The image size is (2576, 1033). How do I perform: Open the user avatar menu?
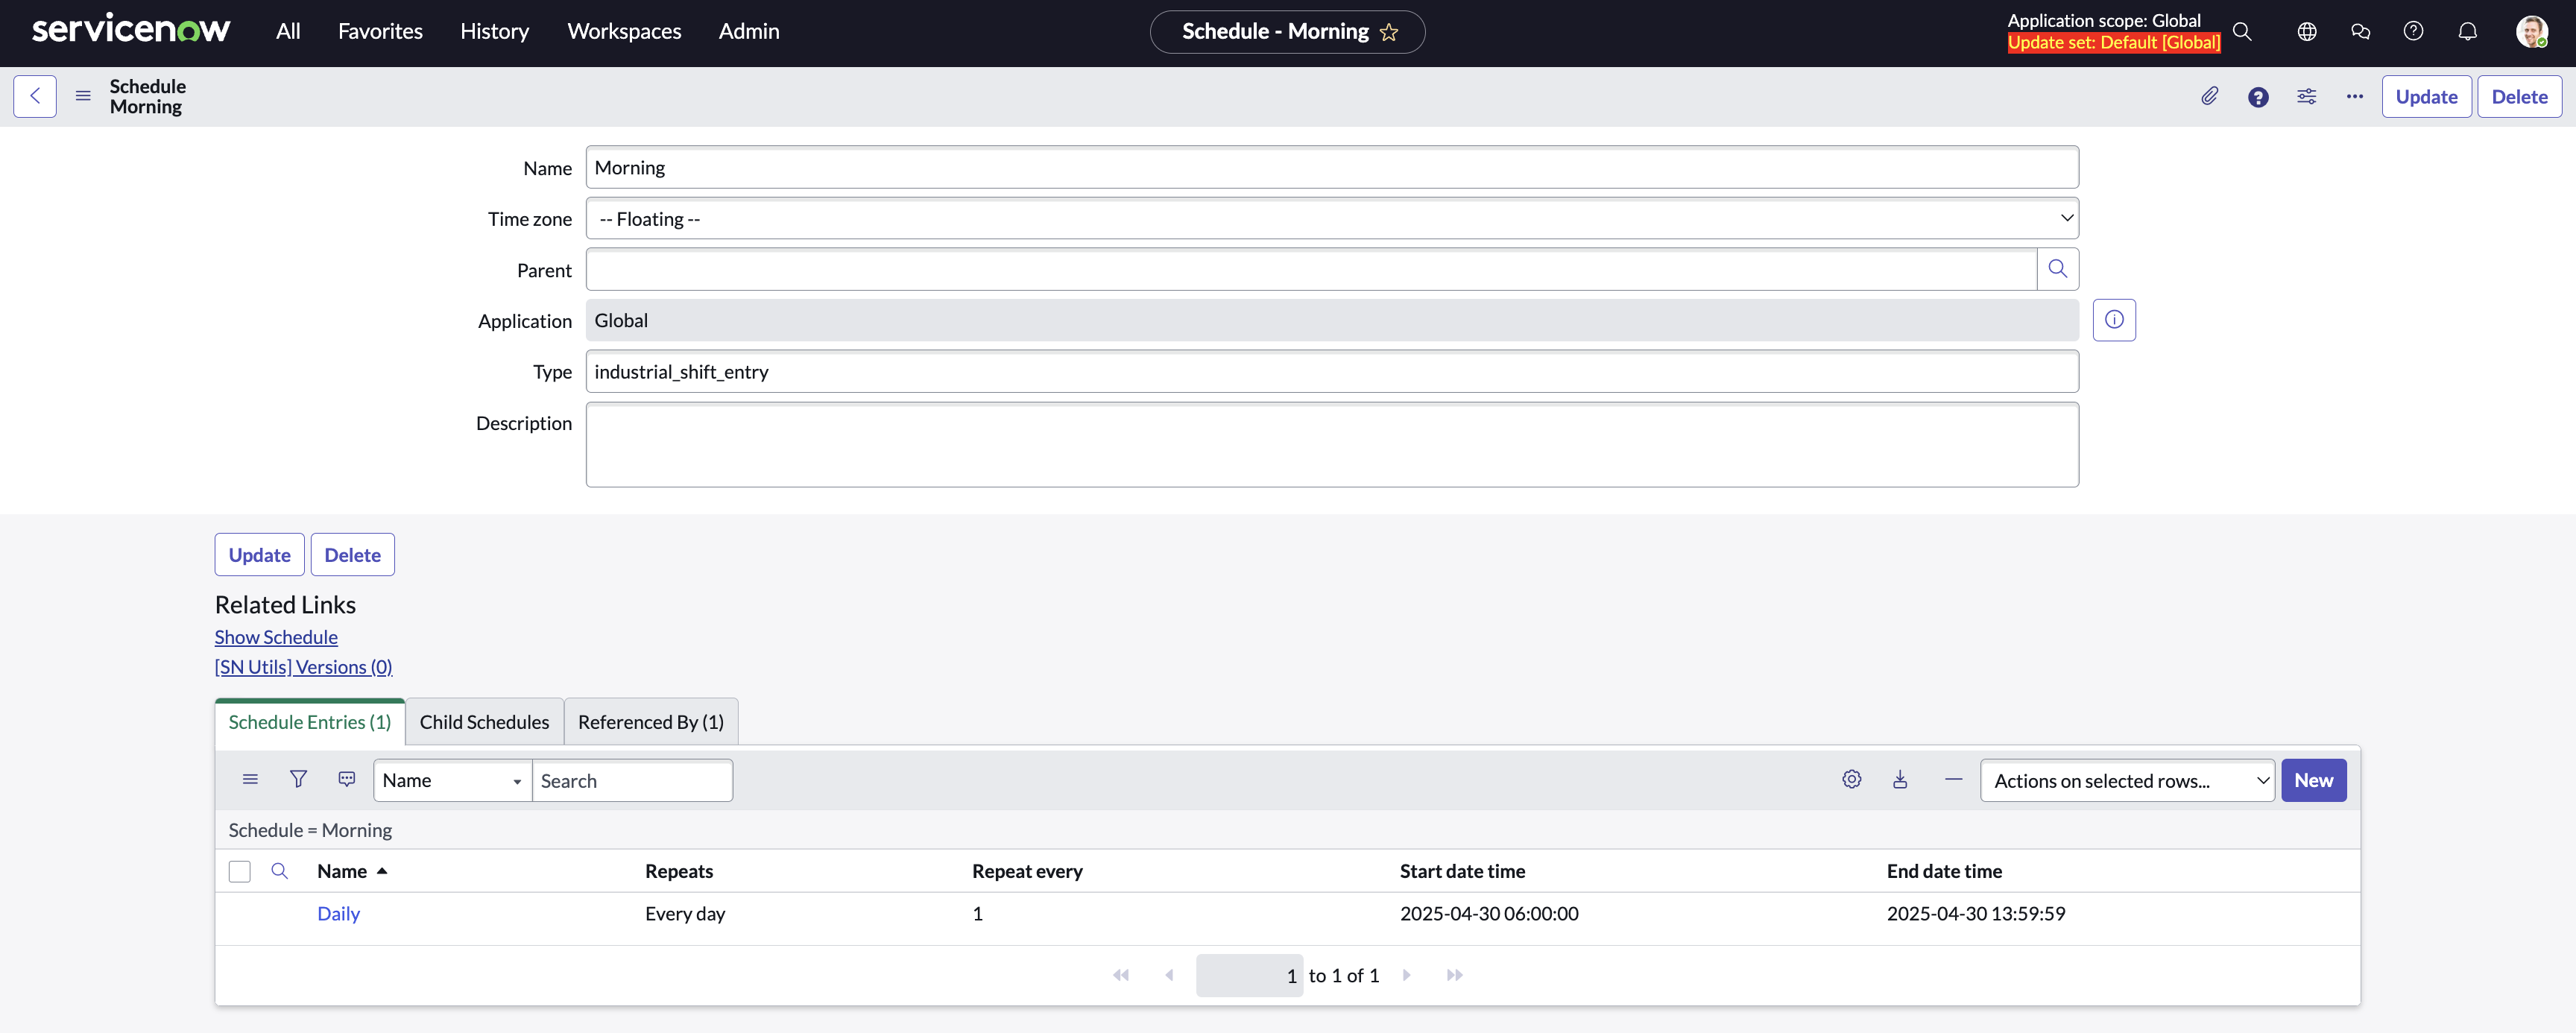(2531, 32)
